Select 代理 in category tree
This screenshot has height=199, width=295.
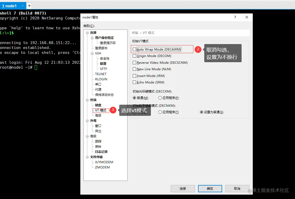coord(98,90)
